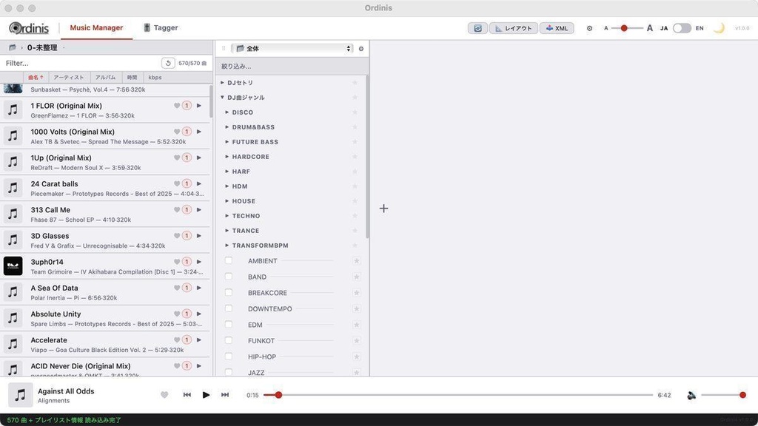Click the refresh icon next to 570/570
The height and width of the screenshot is (426, 758).
click(x=167, y=63)
